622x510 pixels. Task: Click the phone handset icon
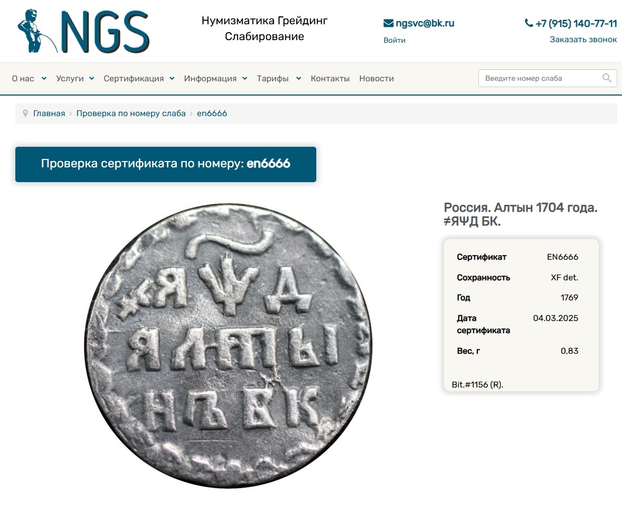point(529,23)
